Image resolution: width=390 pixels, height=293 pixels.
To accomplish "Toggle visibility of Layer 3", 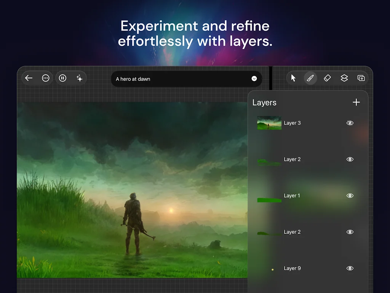I will pyautogui.click(x=350, y=123).
